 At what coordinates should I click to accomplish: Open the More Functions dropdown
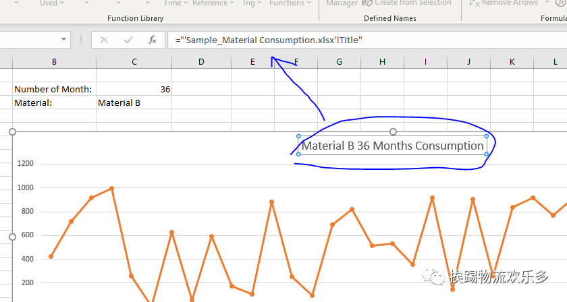coord(290,3)
